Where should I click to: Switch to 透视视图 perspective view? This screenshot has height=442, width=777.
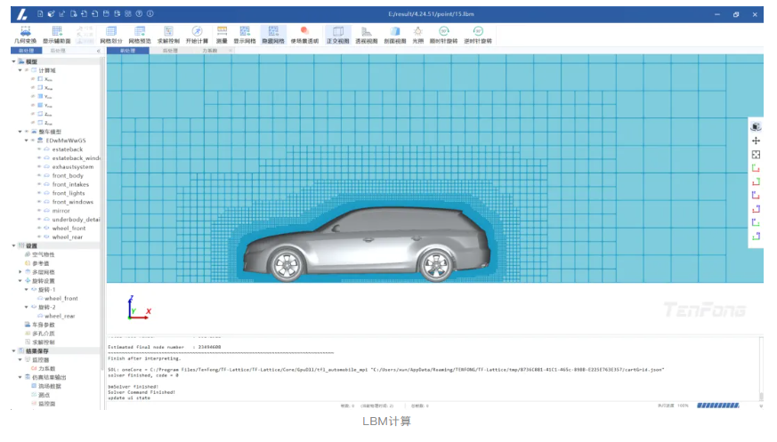tap(366, 33)
